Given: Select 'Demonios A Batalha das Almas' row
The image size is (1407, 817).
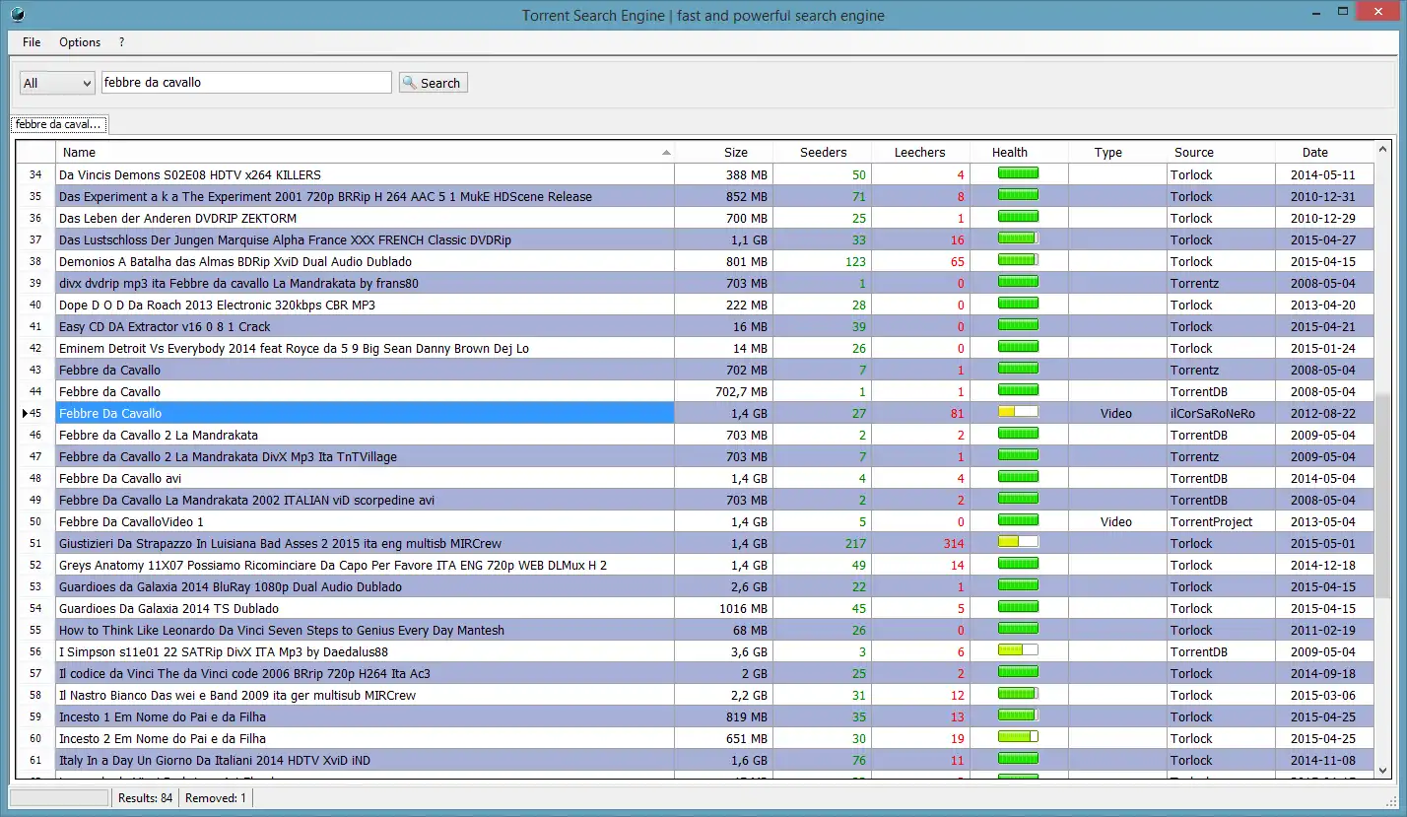Looking at the screenshot, I should click(x=696, y=261).
